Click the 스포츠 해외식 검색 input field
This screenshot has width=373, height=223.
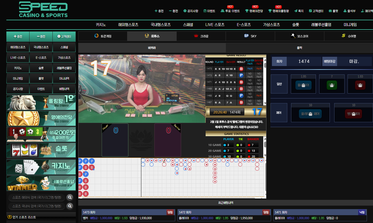37,198
